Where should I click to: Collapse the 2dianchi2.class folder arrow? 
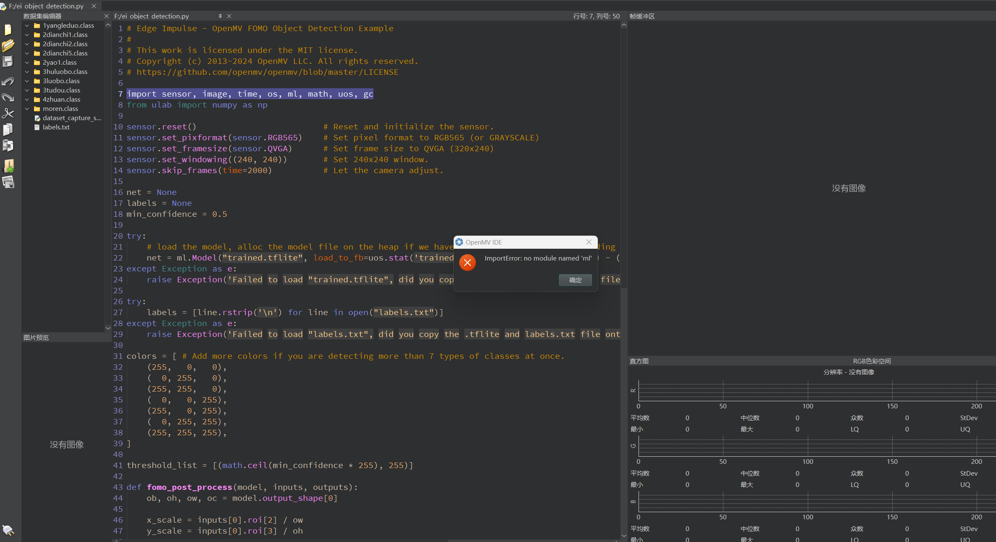pos(27,44)
